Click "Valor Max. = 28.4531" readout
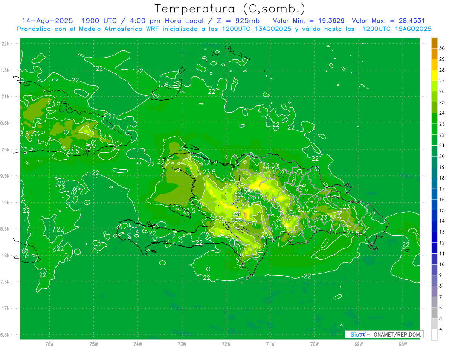452x349 pixels. (x=388, y=21)
